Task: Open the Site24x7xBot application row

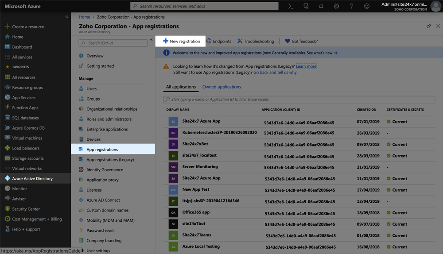Action: 299,145
